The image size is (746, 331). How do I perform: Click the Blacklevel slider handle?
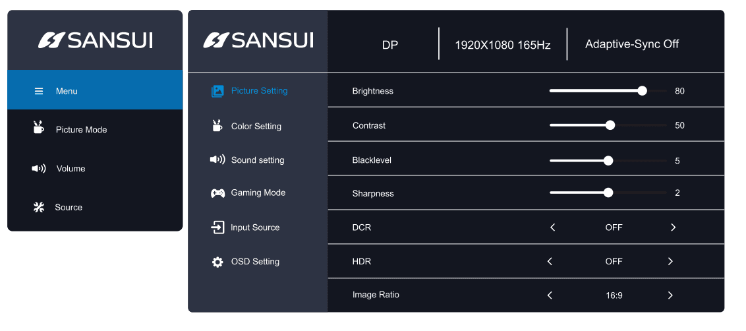[608, 161]
